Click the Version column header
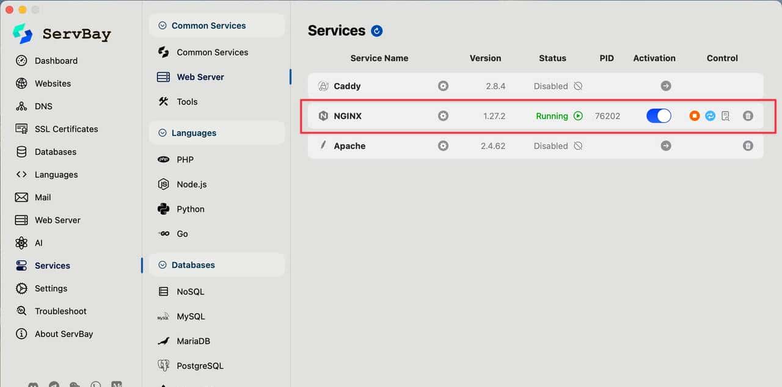 (x=485, y=58)
